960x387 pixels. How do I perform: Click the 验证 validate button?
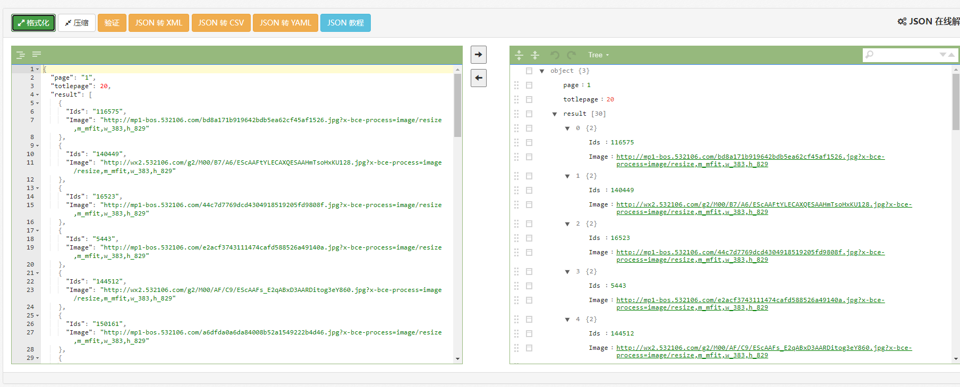click(x=112, y=23)
